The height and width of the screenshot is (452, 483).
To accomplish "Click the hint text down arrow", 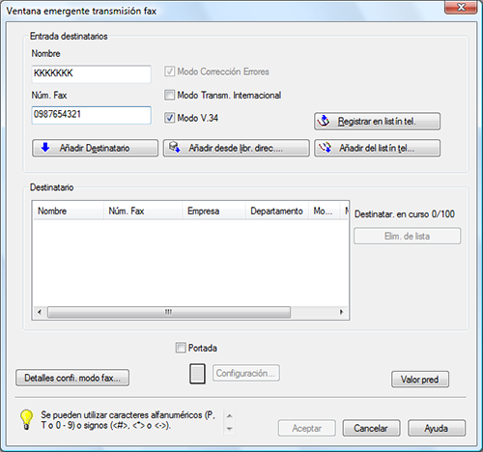I will pyautogui.click(x=229, y=429).
